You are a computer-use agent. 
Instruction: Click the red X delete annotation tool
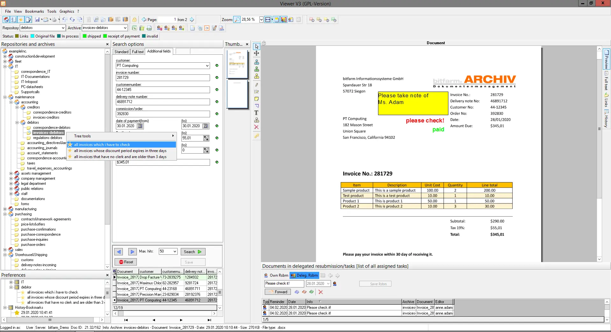pyautogui.click(x=256, y=127)
